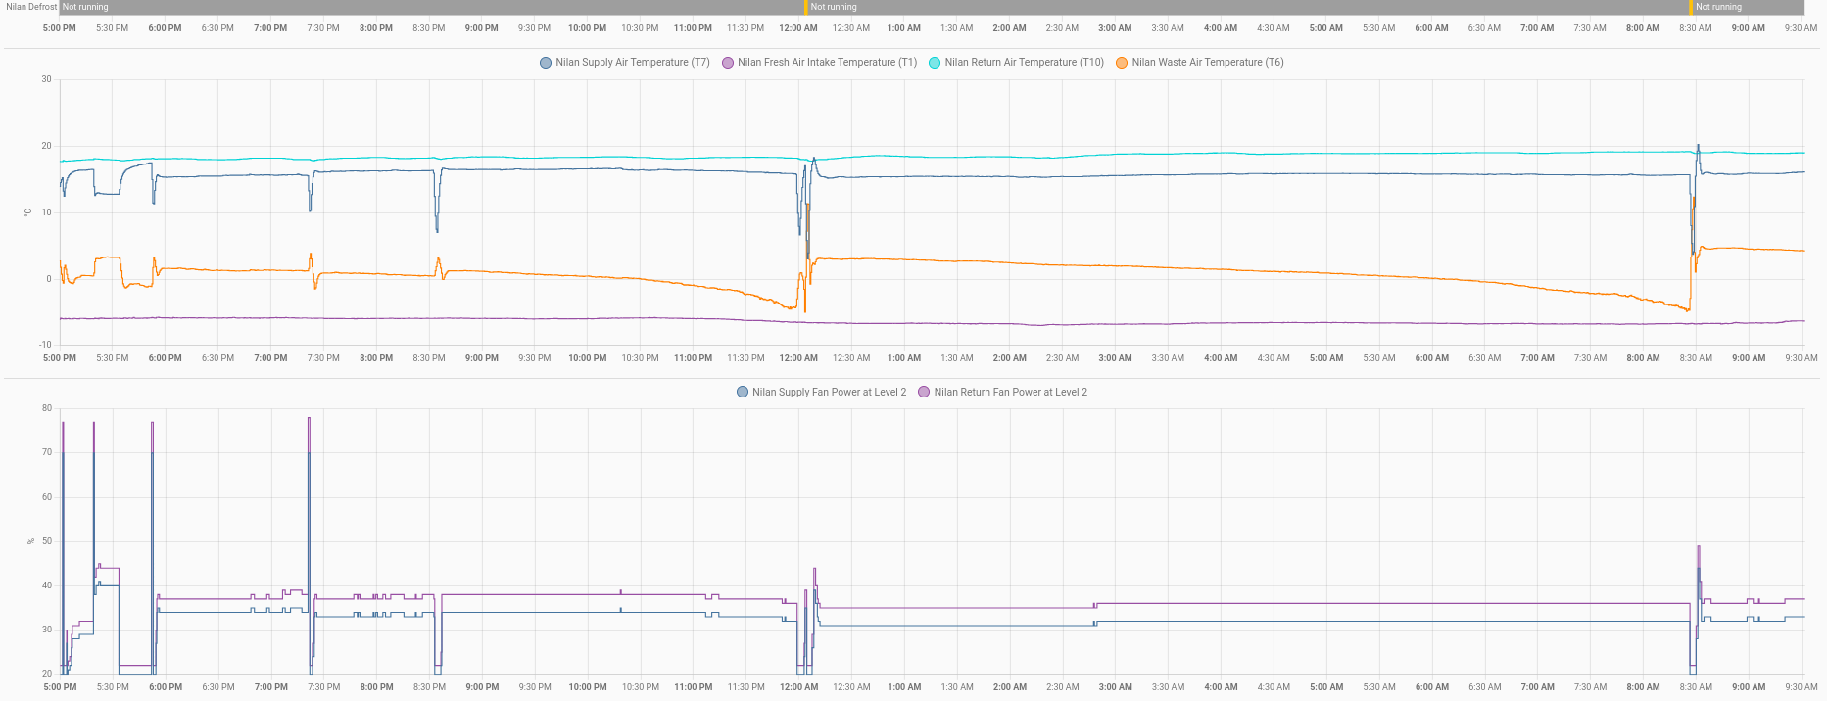Click the Nilan Supply Air Temperature legend circle
The width and height of the screenshot is (1827, 701).
(x=546, y=63)
